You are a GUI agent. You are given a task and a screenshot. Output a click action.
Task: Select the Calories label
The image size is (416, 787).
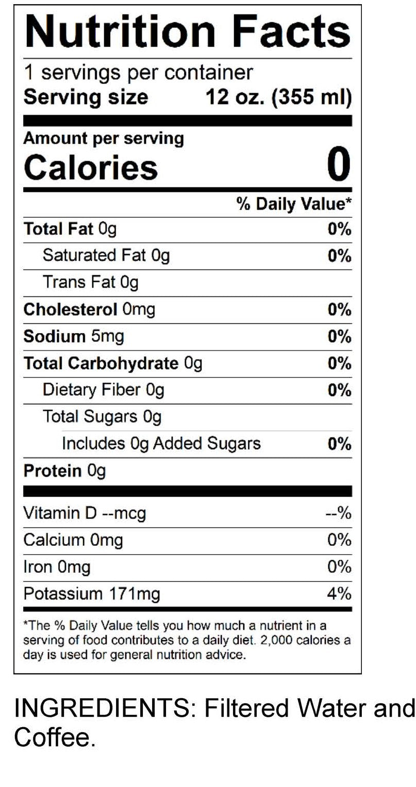point(91,167)
